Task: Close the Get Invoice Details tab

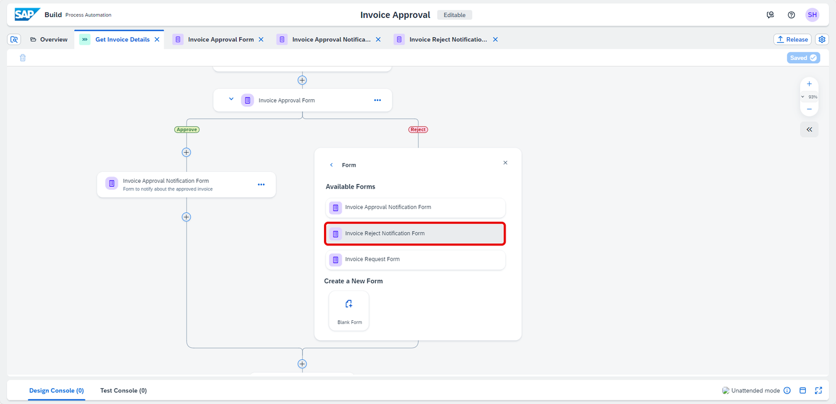Action: pos(157,39)
